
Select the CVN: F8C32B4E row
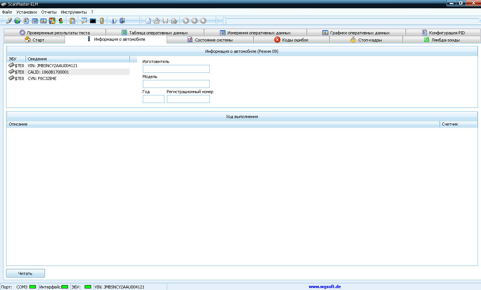click(68, 78)
